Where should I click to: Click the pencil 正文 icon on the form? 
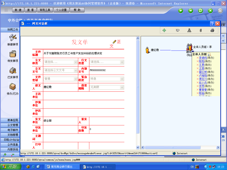pos(114,42)
